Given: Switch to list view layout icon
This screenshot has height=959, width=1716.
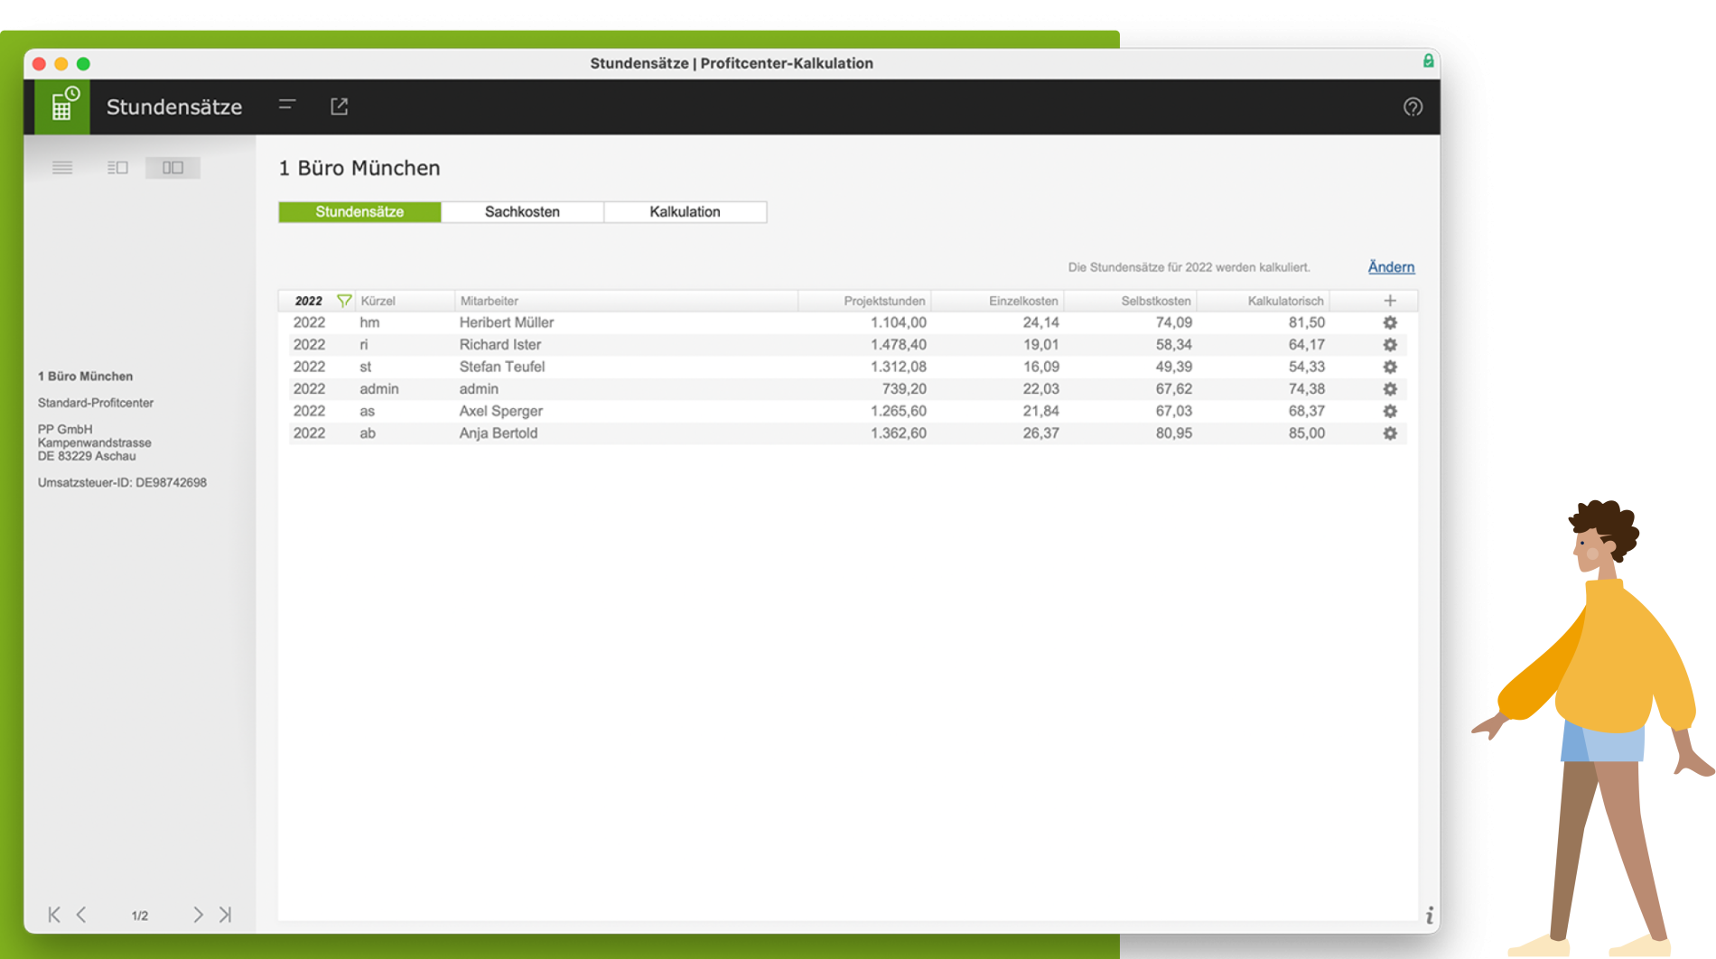Looking at the screenshot, I should click(62, 168).
